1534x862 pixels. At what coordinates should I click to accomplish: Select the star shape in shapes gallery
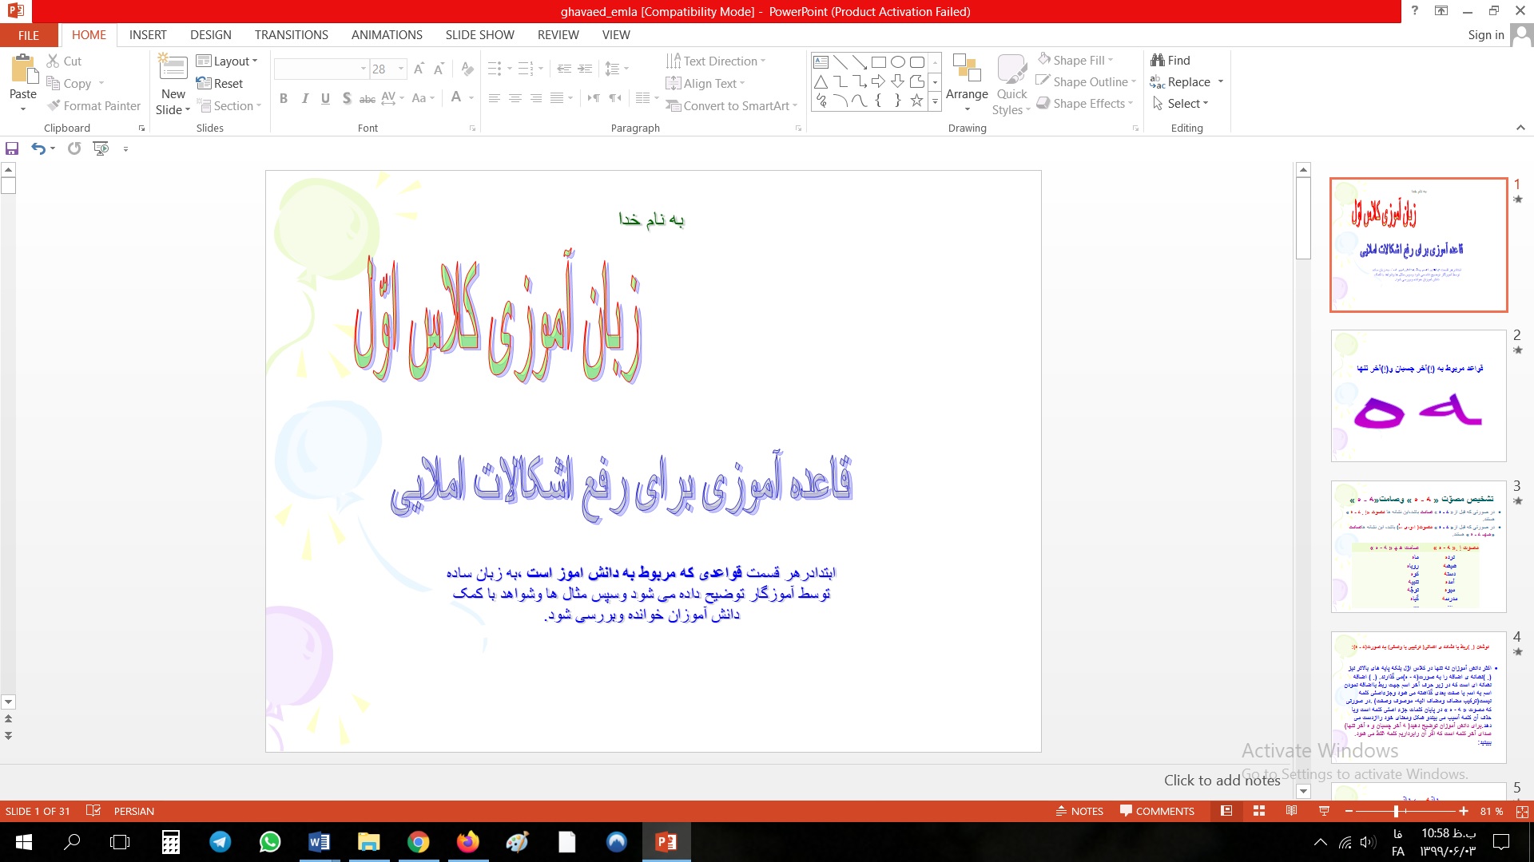(916, 101)
